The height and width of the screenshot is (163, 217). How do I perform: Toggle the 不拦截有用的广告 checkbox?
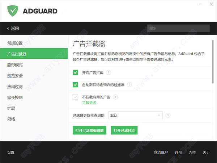pos(76,97)
